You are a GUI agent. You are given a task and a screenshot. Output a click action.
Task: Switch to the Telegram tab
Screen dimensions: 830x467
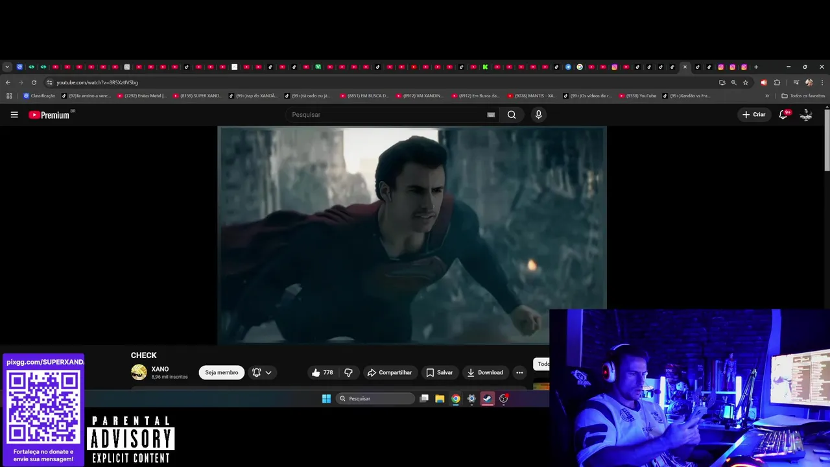pos(568,67)
